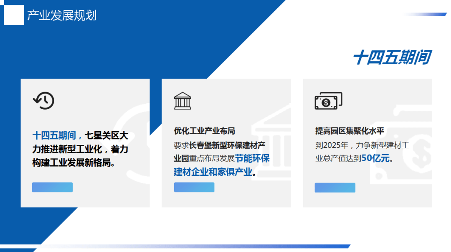Click the highlighted text 50亿元
This screenshot has width=451, height=252.
click(376, 158)
